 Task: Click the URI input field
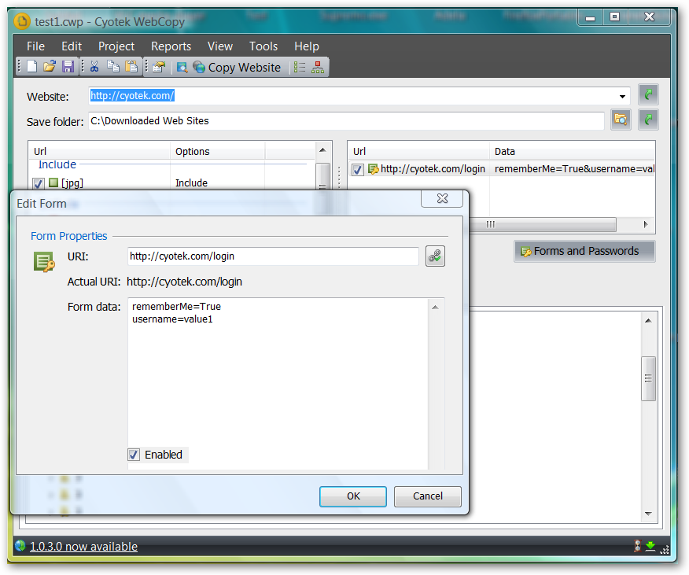pos(273,256)
